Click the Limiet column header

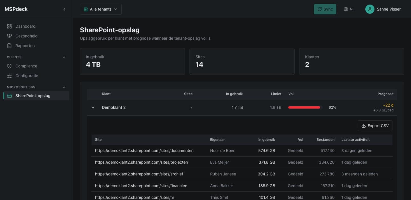[276, 94]
